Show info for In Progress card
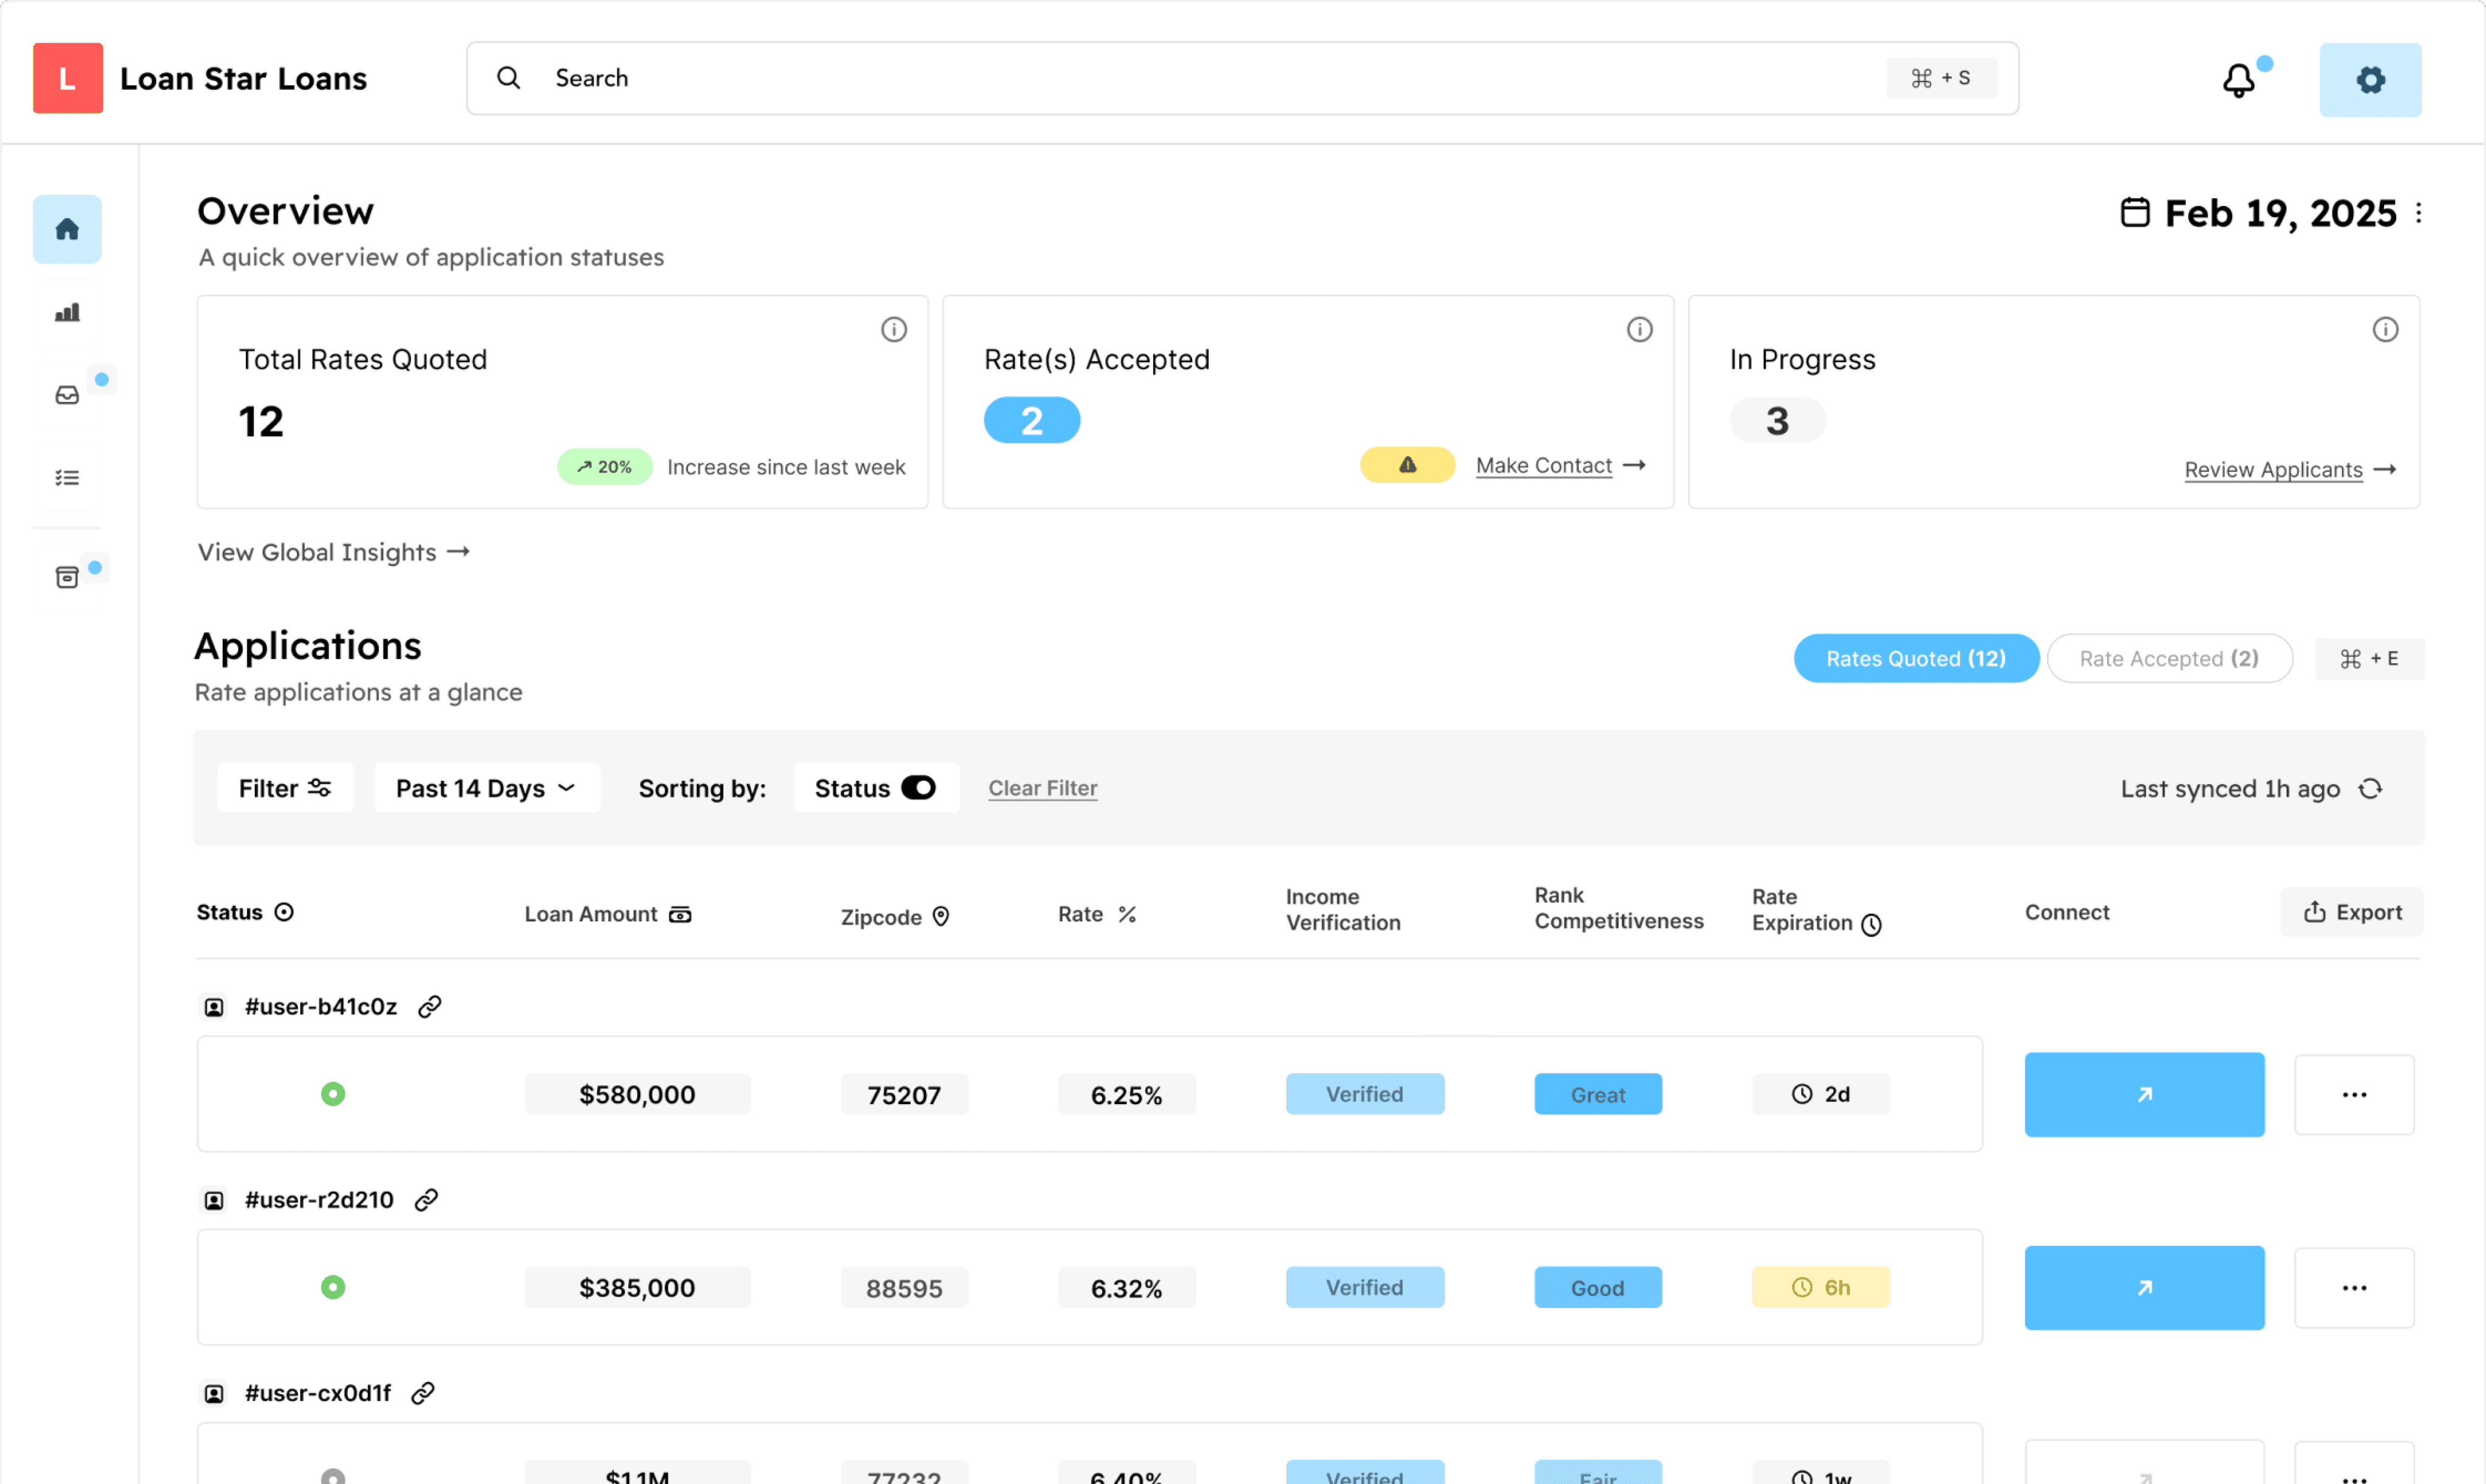 pos(2385,329)
